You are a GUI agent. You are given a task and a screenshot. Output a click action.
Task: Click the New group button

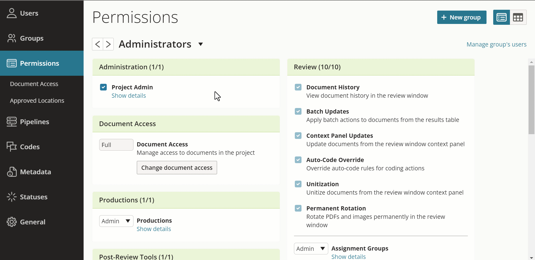click(x=461, y=17)
